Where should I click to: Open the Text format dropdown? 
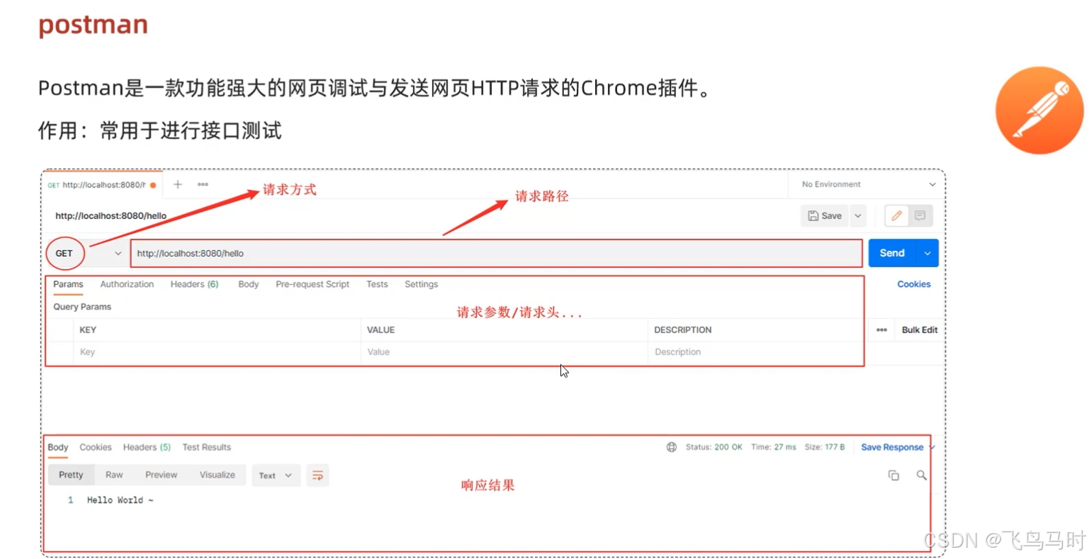pos(276,475)
